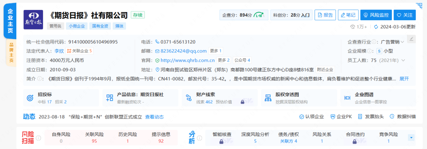Click the company logo thumbnail
427x149 pixels.
(x=33, y=20)
